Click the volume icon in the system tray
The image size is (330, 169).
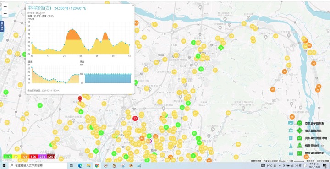[296, 166]
